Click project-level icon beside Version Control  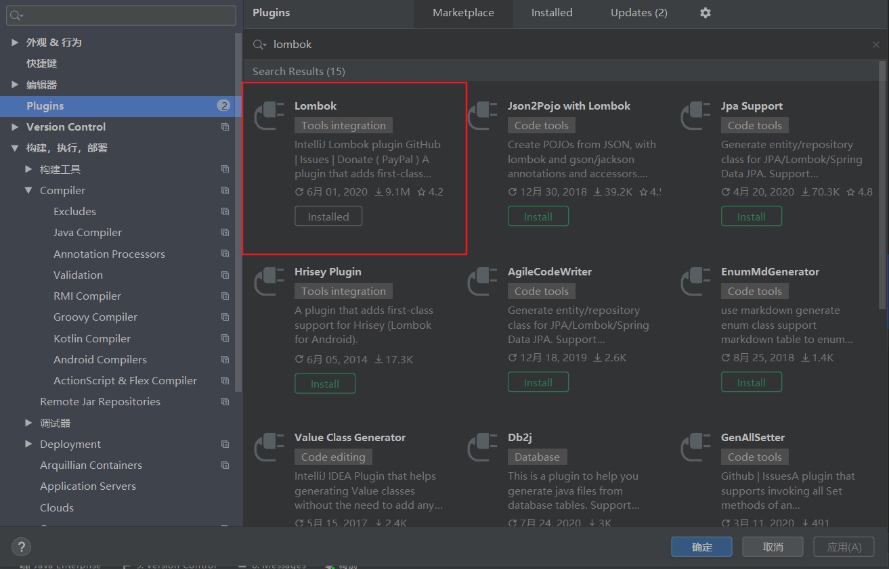coord(225,127)
